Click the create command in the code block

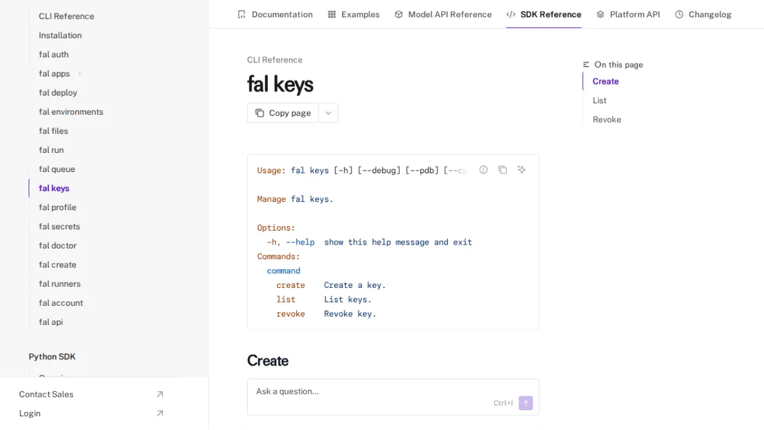[290, 285]
